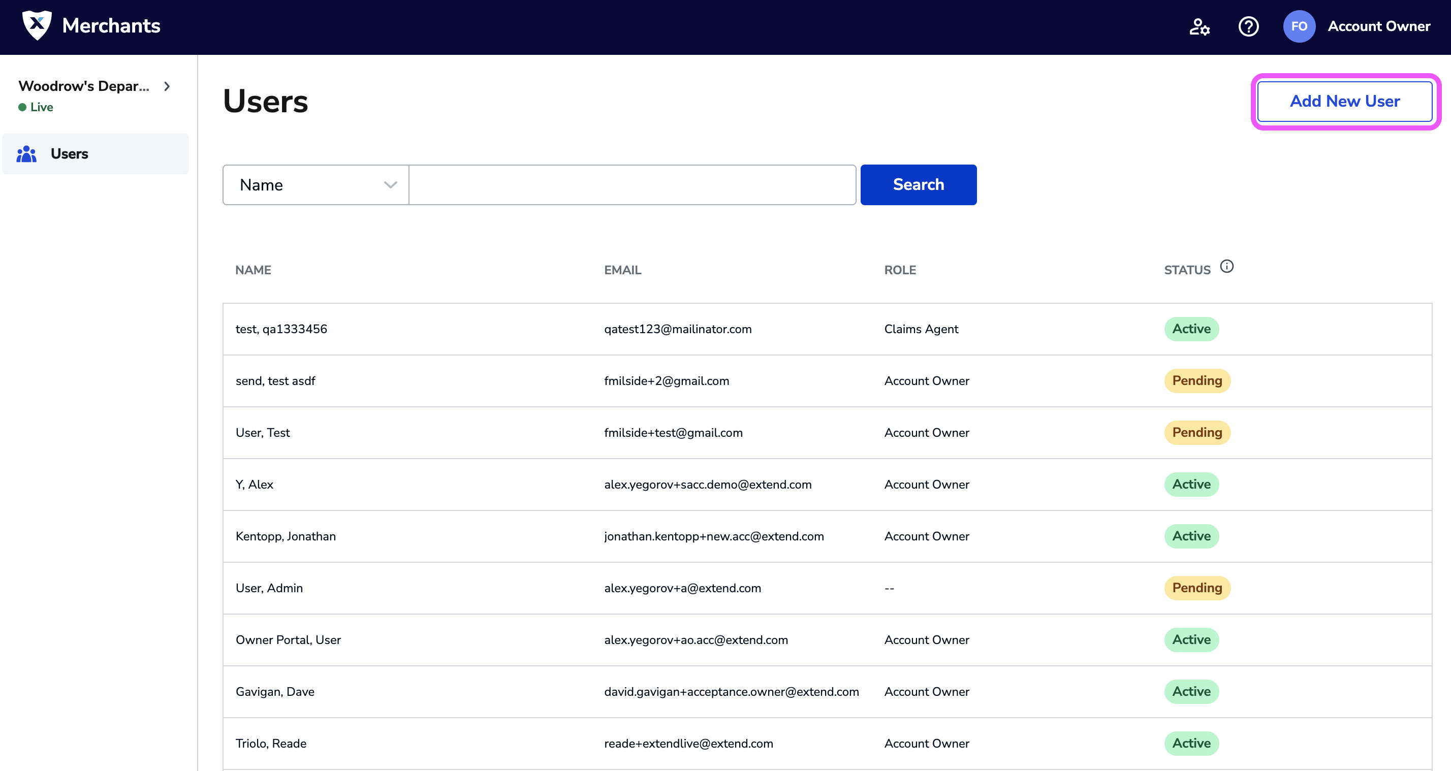The image size is (1451, 771).
Task: Expand the Woodrow's Department store chevron
Action: pos(167,86)
